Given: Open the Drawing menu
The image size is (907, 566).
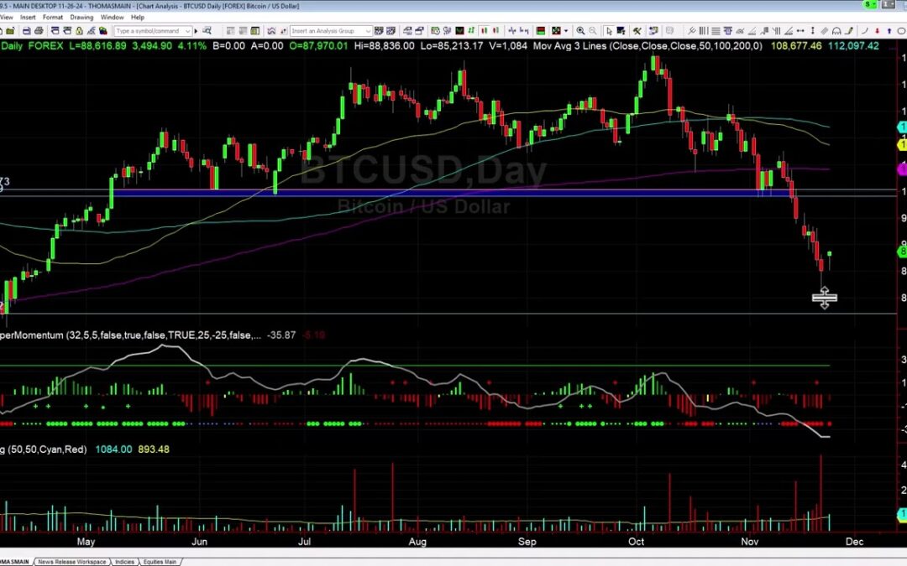Looking at the screenshot, I should [81, 17].
